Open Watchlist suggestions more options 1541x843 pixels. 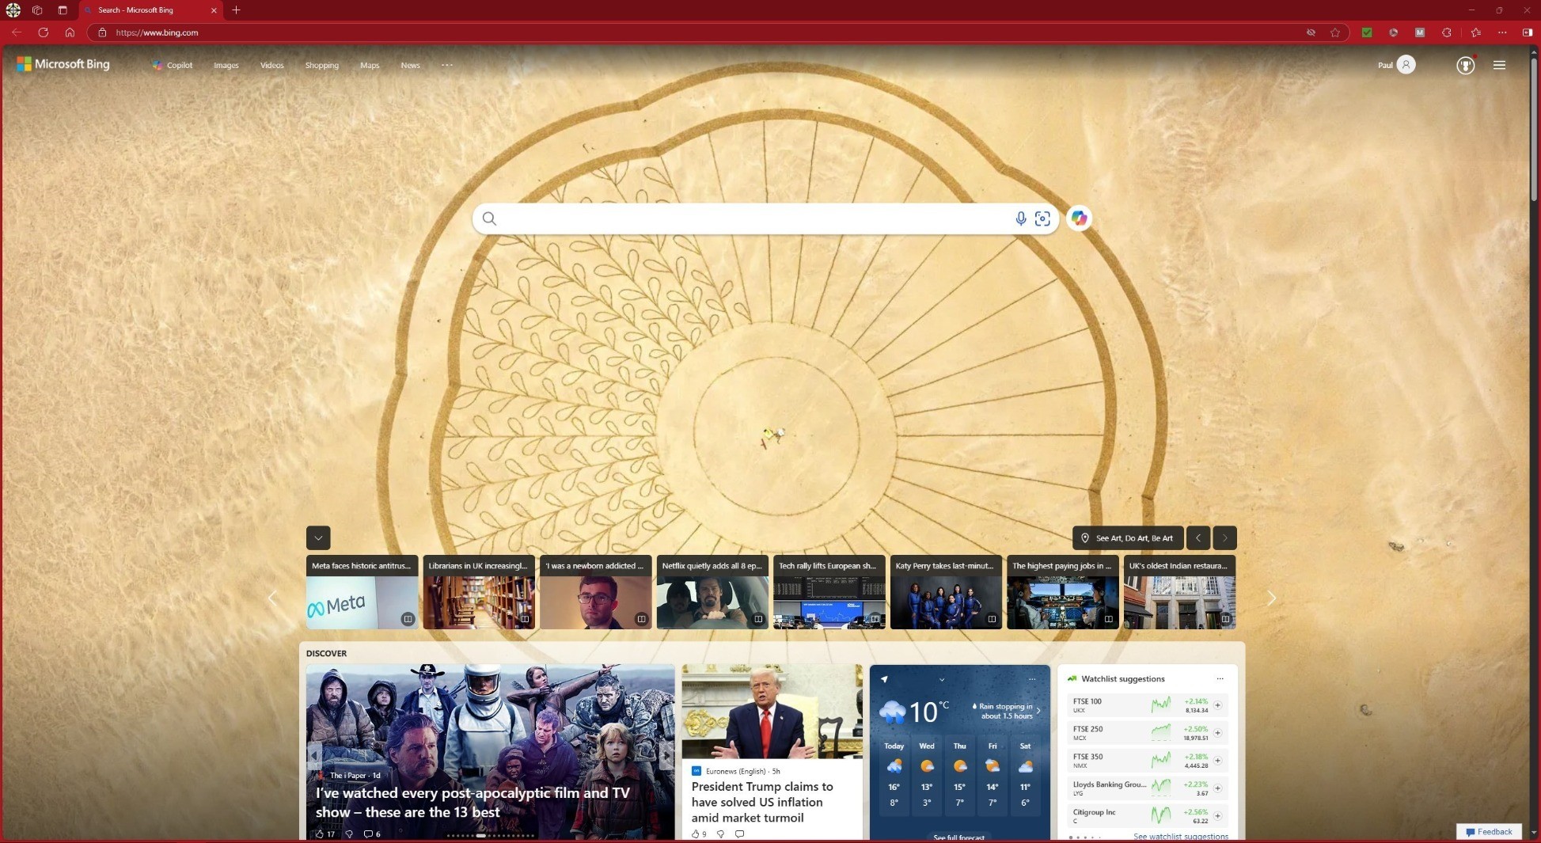(1220, 678)
